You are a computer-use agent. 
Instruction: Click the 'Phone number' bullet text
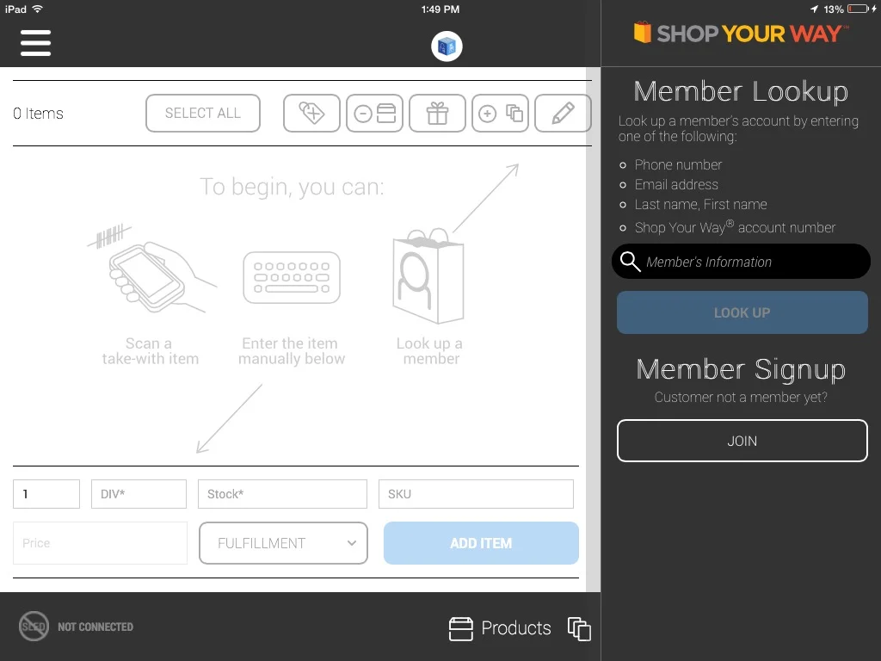[x=678, y=164]
